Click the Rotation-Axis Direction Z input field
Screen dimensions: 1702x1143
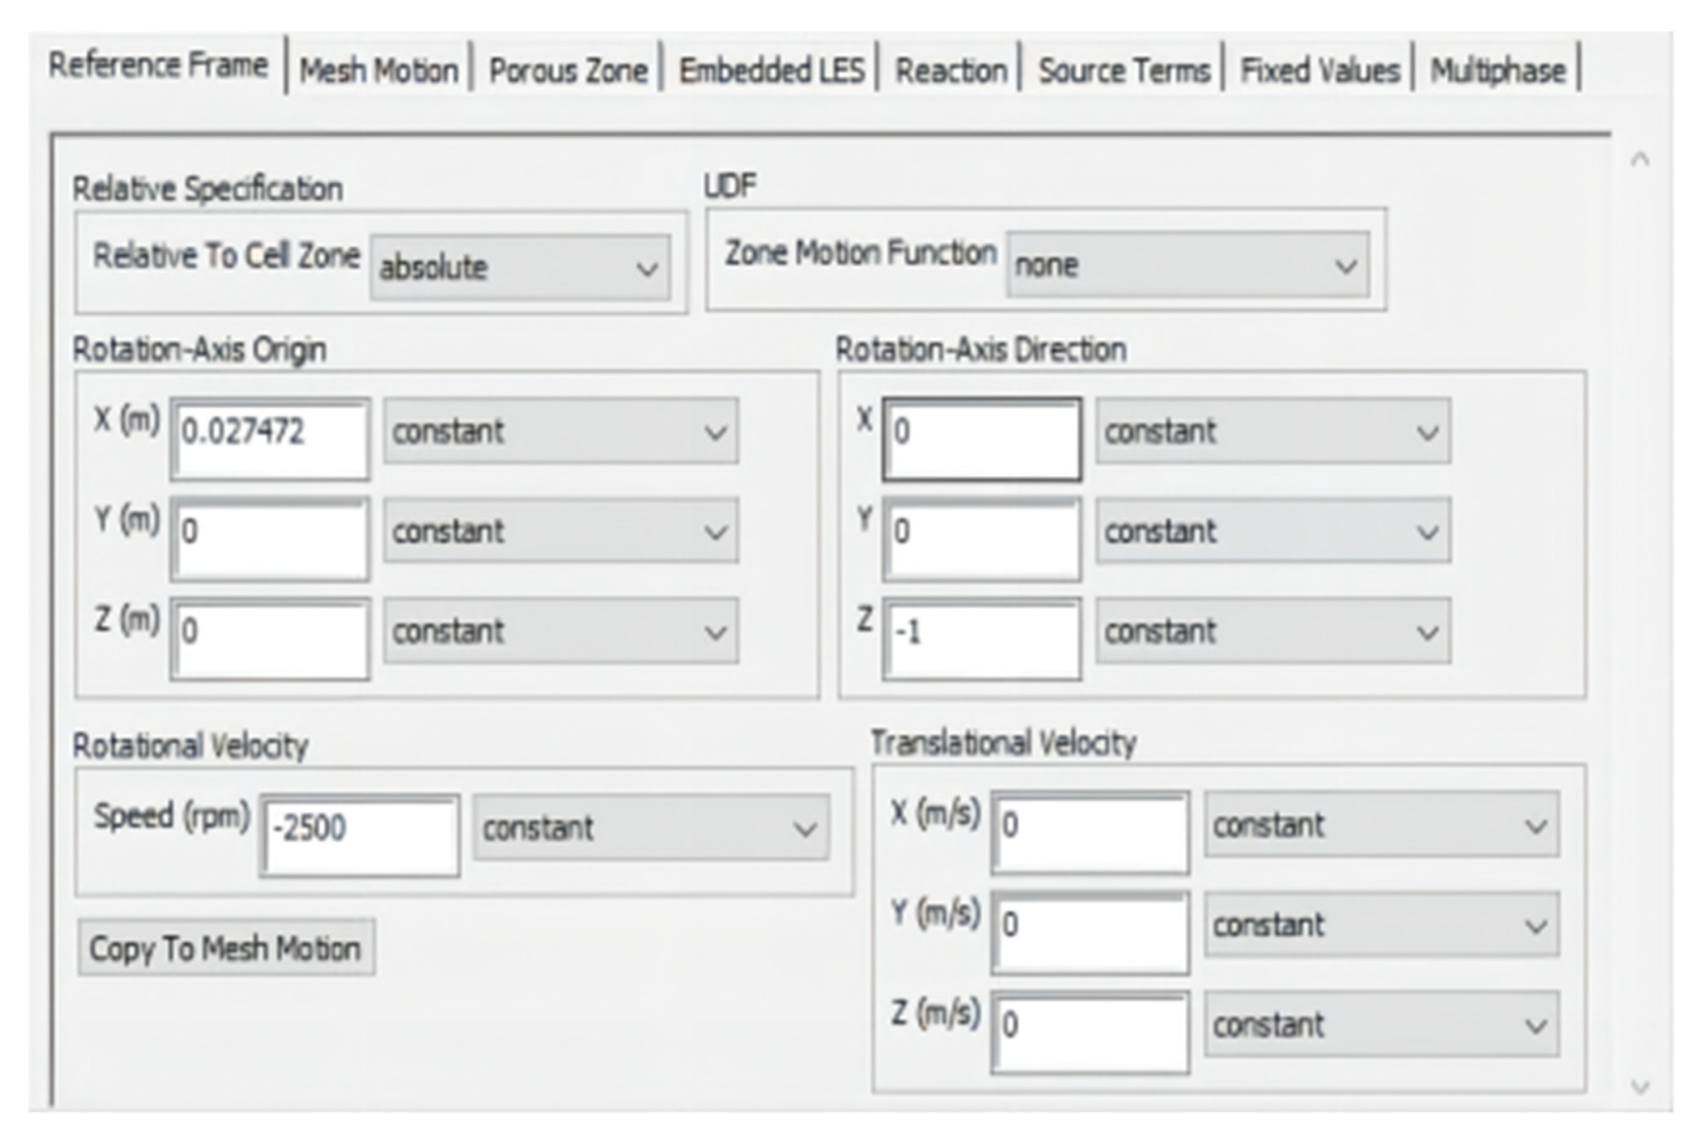[x=982, y=639]
